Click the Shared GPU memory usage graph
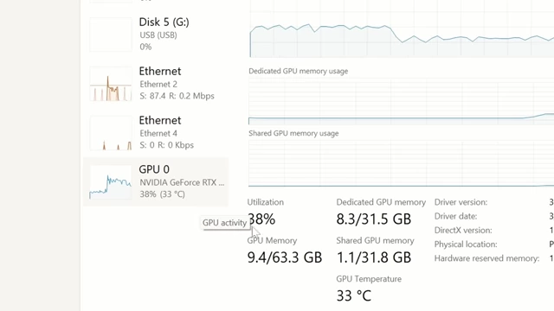The width and height of the screenshot is (554, 311). pos(401,163)
